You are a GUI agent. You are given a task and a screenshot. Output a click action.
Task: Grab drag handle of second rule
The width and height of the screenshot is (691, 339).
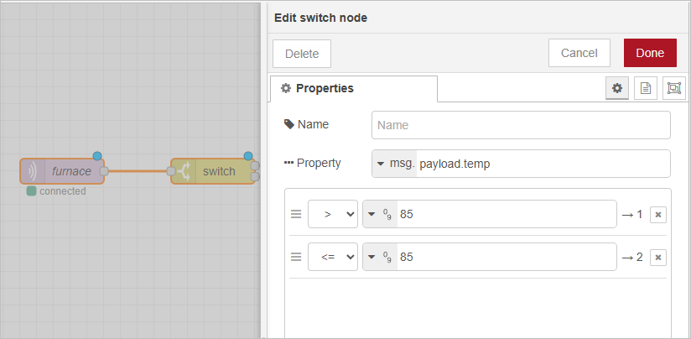295,257
